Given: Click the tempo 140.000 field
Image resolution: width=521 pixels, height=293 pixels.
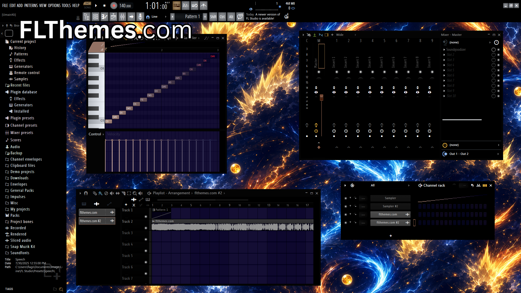Looking at the screenshot, I should pyautogui.click(x=125, y=6).
